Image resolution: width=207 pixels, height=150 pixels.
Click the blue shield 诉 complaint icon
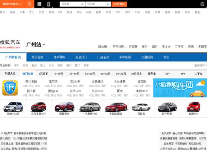click(x=10, y=88)
